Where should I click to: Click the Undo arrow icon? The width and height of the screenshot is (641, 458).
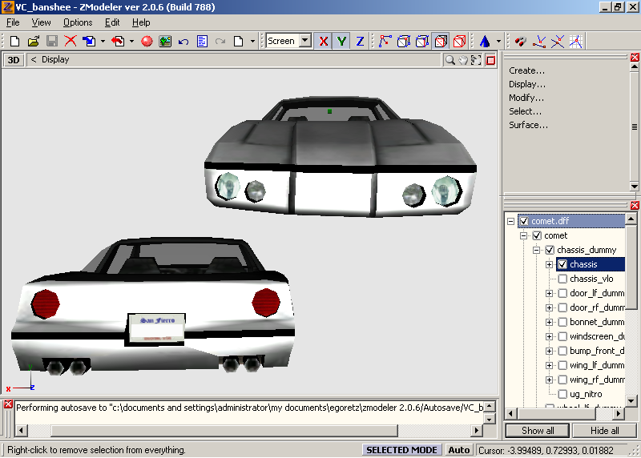click(183, 42)
